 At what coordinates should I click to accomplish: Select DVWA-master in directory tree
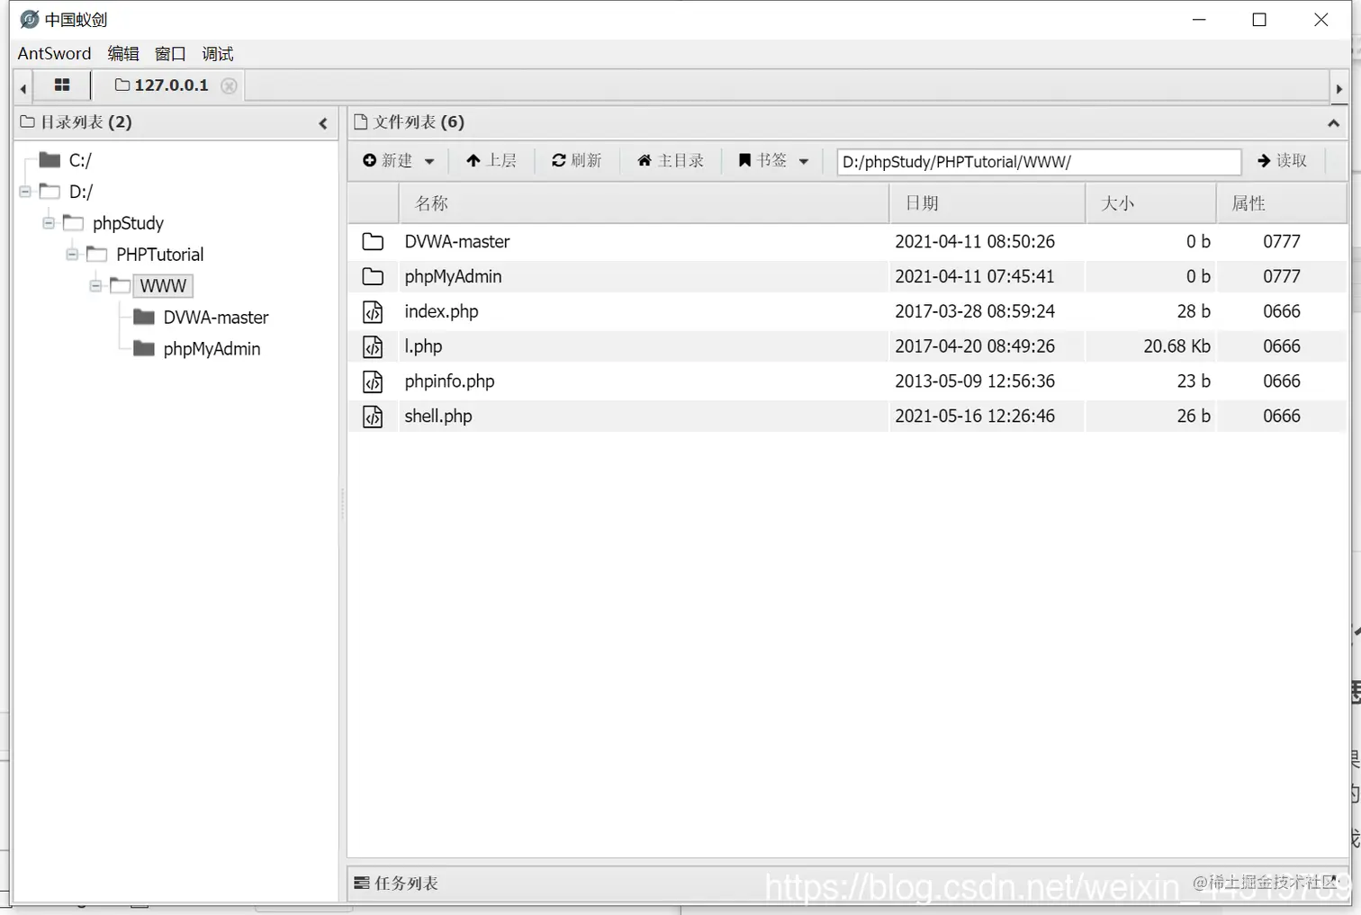216,318
